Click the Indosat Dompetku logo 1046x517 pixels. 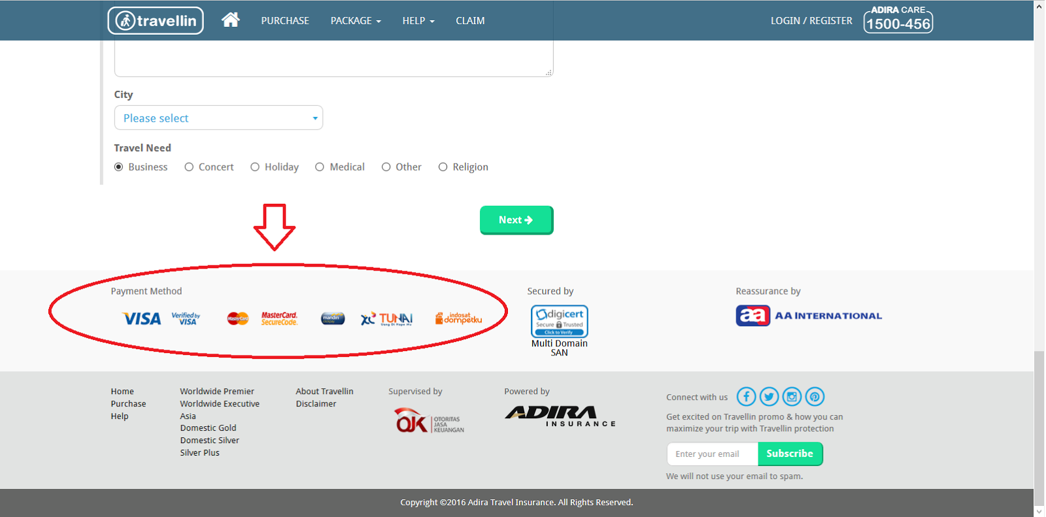tap(458, 318)
